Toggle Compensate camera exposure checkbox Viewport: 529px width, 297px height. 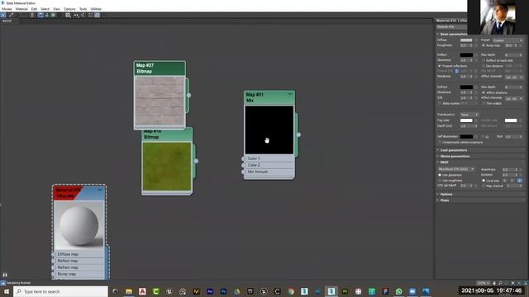pyautogui.click(x=439, y=143)
